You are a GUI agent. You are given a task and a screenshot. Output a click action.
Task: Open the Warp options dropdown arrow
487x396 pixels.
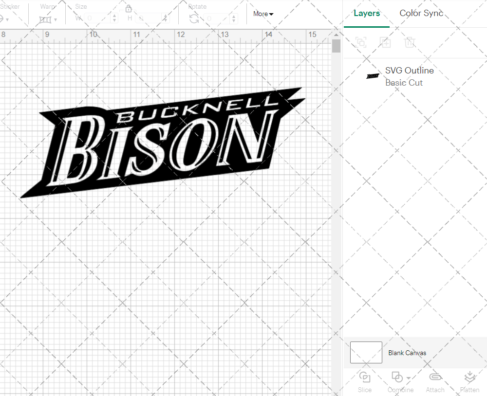click(x=55, y=19)
